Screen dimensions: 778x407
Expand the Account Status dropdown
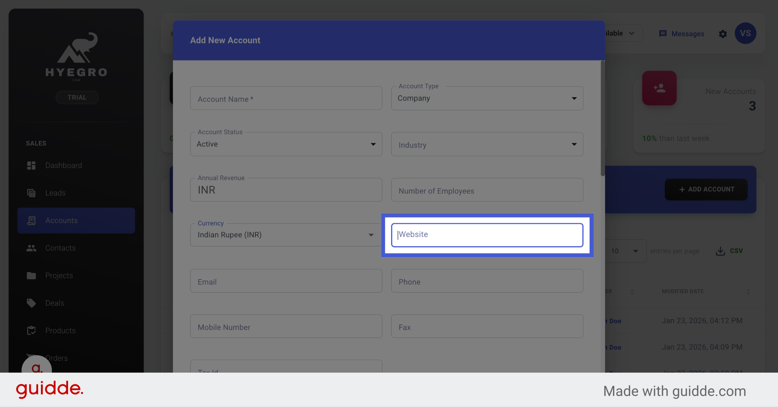(x=373, y=144)
